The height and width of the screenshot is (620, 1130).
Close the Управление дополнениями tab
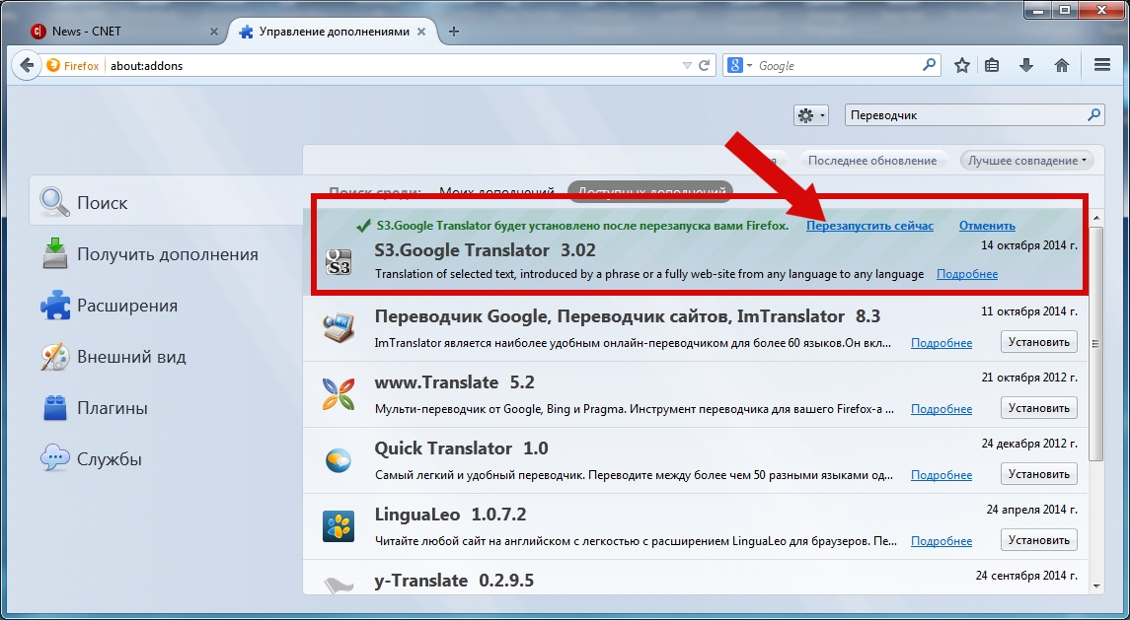421,32
